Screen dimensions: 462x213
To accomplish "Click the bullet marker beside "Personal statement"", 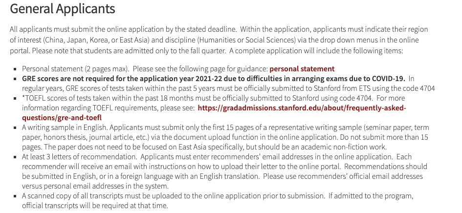I will (x=16, y=69).
